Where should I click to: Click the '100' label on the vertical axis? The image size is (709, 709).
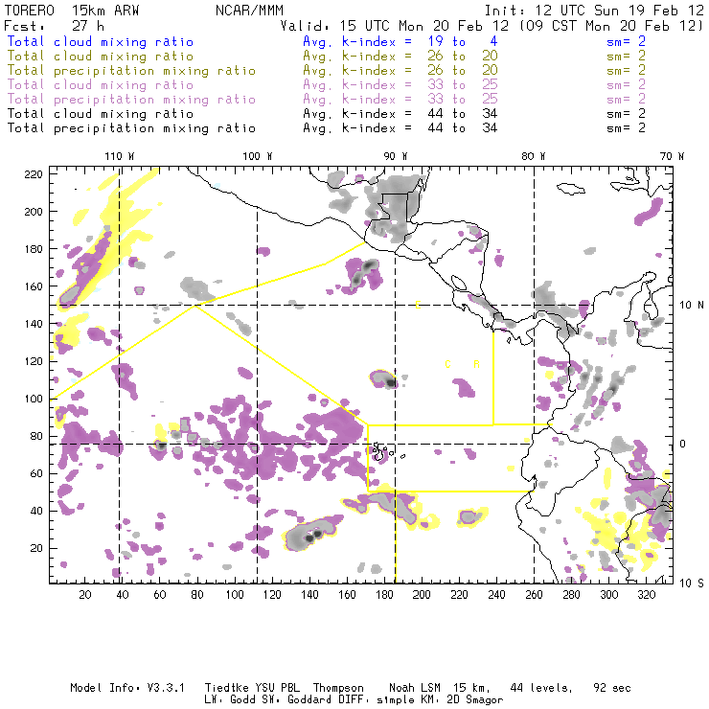point(34,399)
